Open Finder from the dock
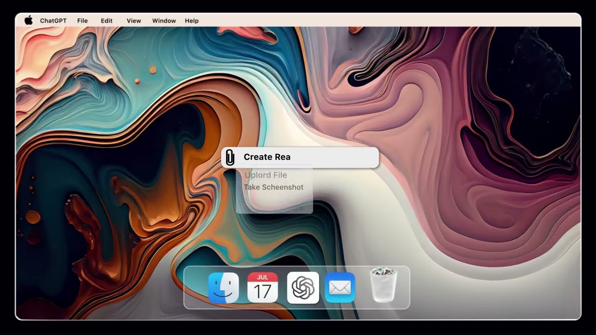This screenshot has width=596, height=335. pyautogui.click(x=223, y=288)
